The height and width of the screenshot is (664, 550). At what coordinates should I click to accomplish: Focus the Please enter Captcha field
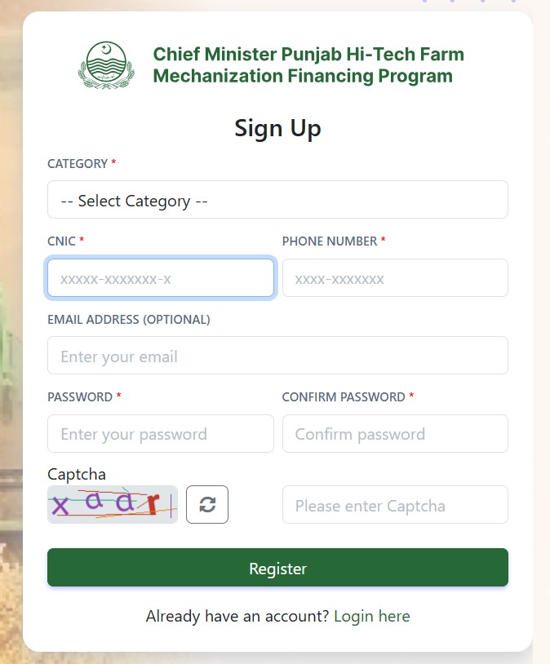coord(395,504)
